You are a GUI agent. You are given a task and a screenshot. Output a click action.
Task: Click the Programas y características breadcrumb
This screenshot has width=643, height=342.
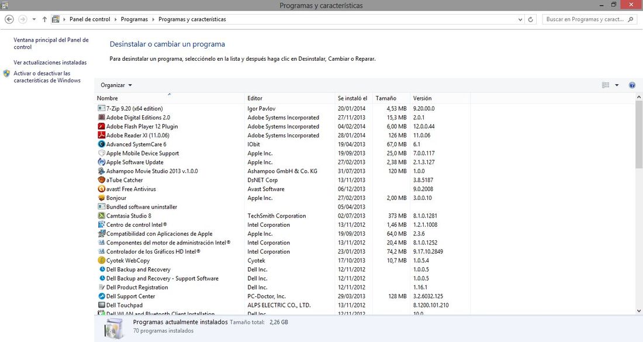(x=192, y=19)
